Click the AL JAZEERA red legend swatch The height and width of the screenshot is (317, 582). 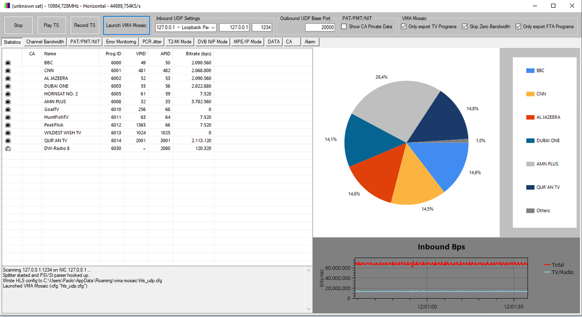[530, 117]
